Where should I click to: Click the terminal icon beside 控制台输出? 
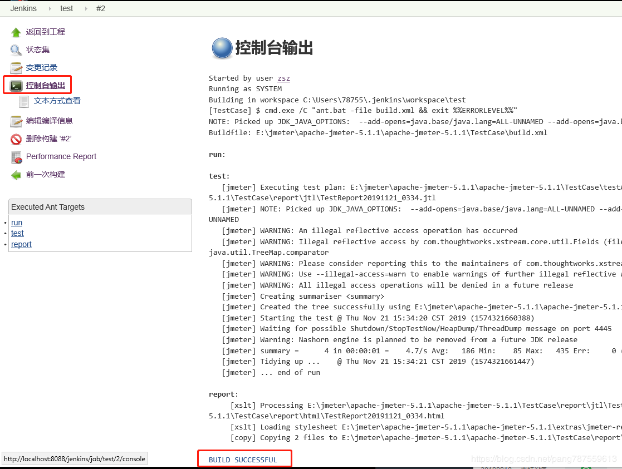click(x=16, y=86)
